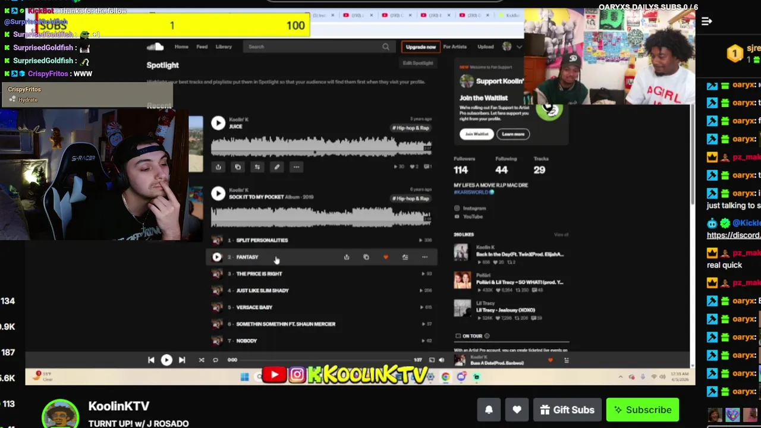
Task: Edit the JUICE track with pencil icon
Action: pos(276,167)
